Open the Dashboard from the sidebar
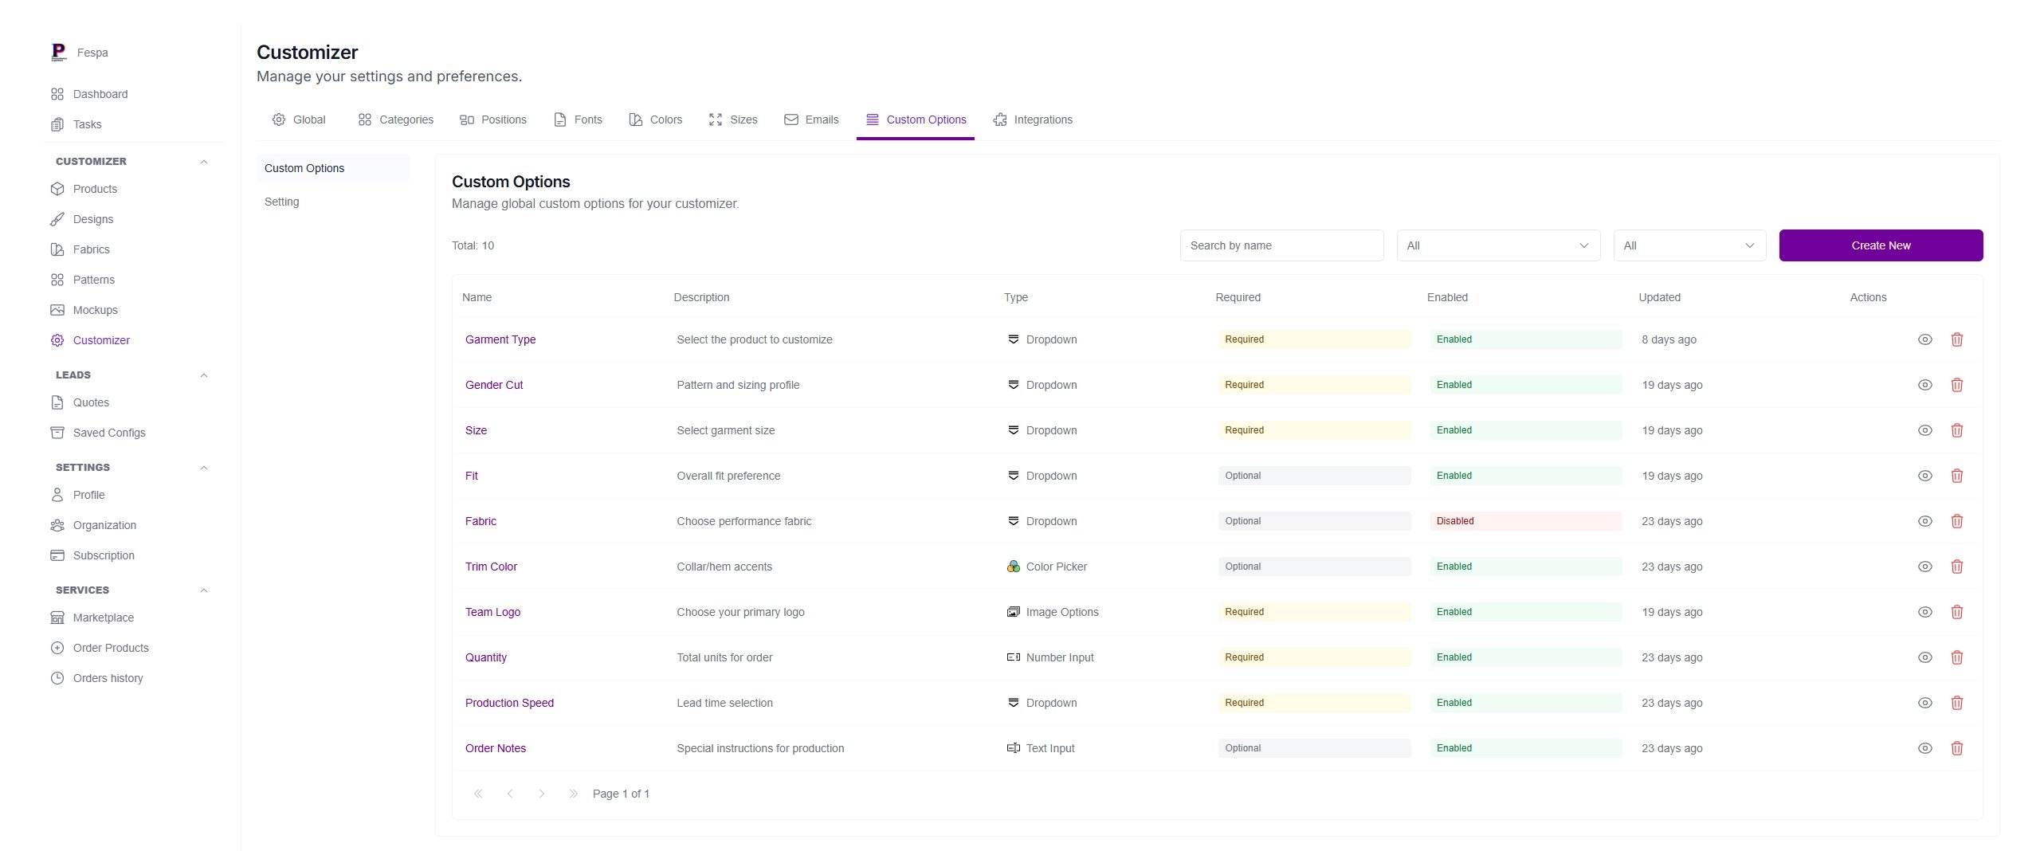 click(x=100, y=93)
